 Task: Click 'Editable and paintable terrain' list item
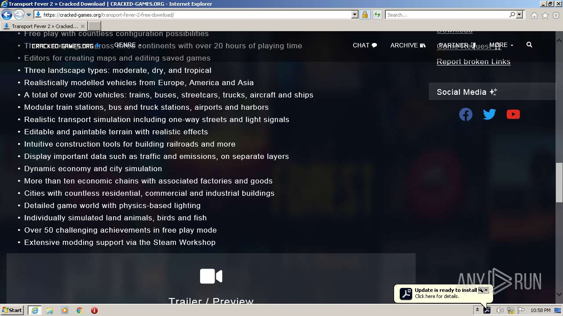(116, 132)
